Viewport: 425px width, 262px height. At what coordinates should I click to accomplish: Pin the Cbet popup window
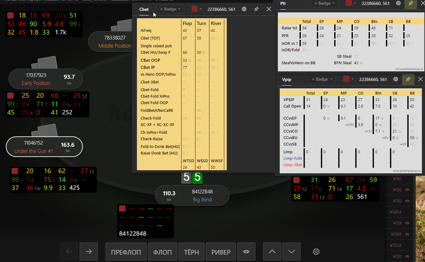click(256, 9)
